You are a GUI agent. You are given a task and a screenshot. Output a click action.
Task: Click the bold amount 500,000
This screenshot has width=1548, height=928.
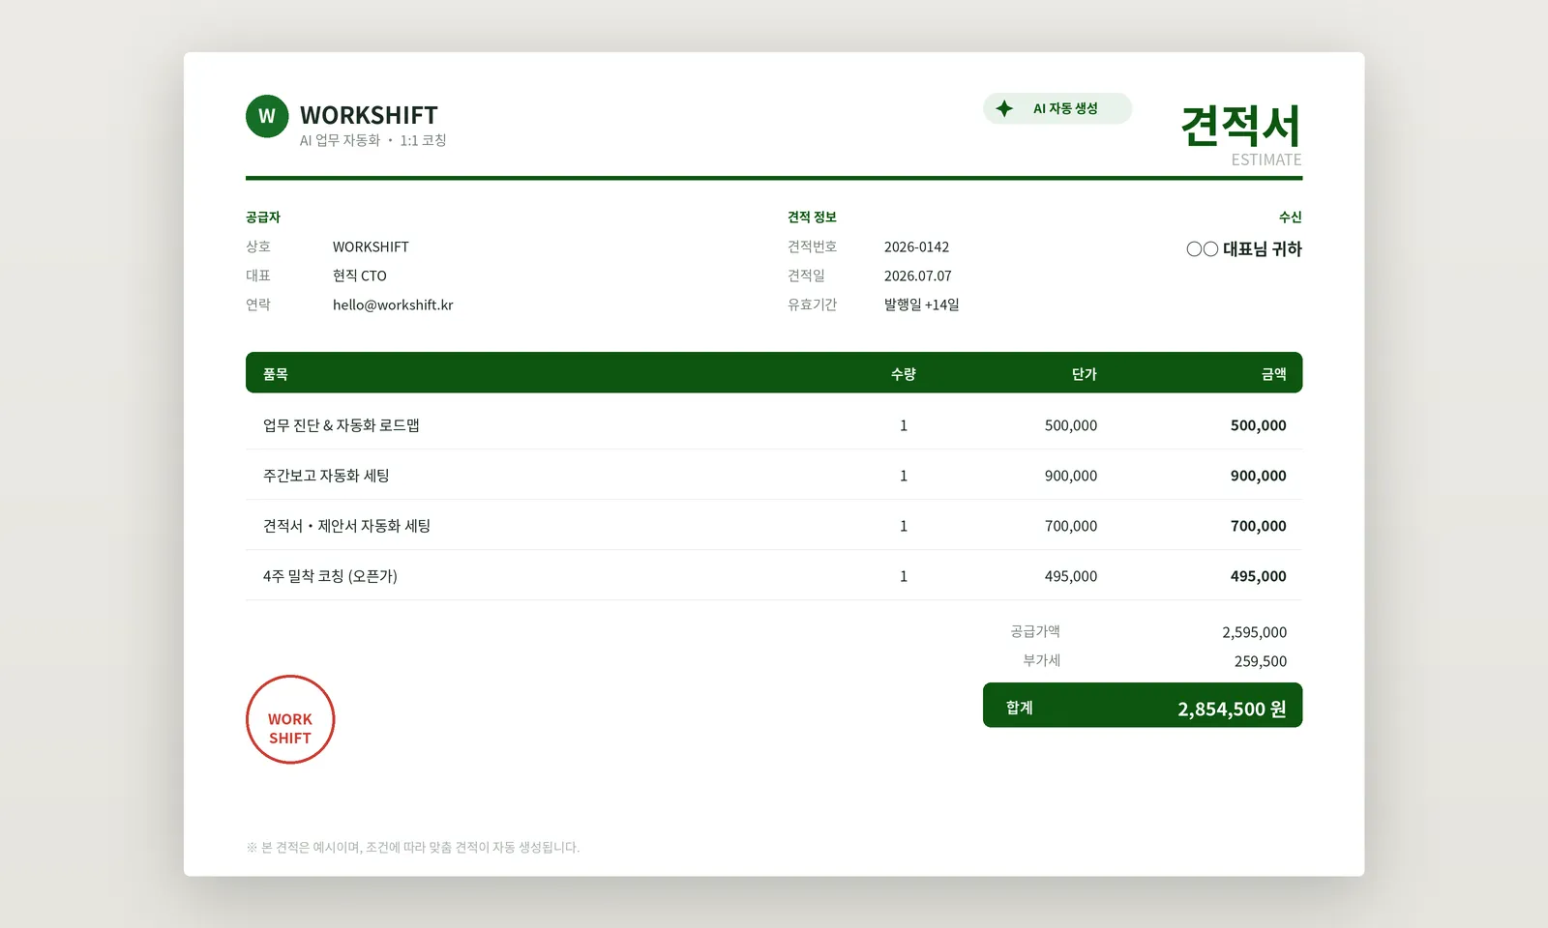[1259, 425]
